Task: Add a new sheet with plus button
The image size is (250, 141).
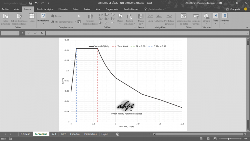Action: (118, 134)
